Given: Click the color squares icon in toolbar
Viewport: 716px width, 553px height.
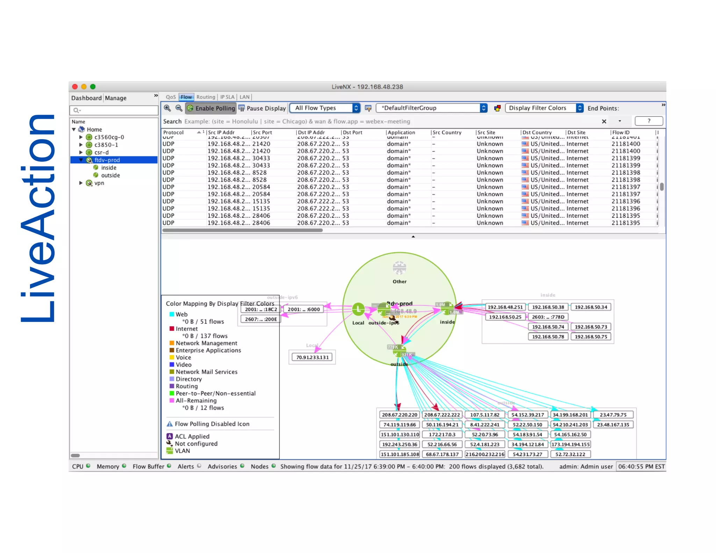Looking at the screenshot, I should [497, 108].
